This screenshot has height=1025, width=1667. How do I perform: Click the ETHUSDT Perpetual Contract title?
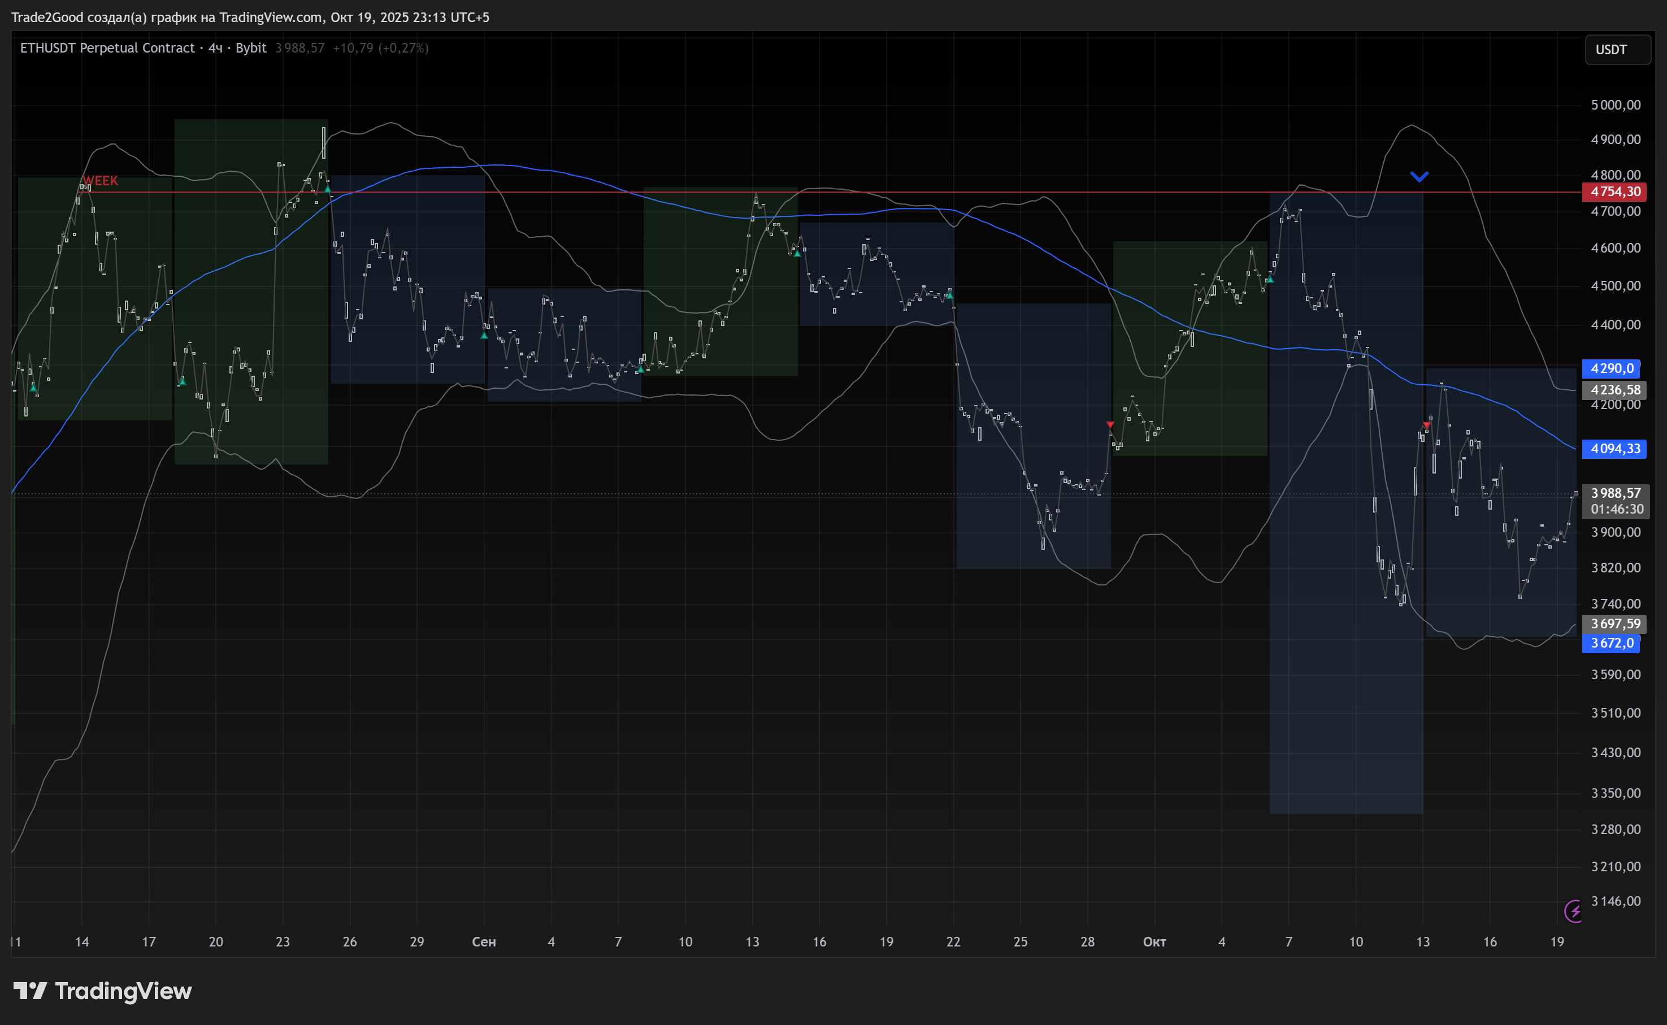107,48
